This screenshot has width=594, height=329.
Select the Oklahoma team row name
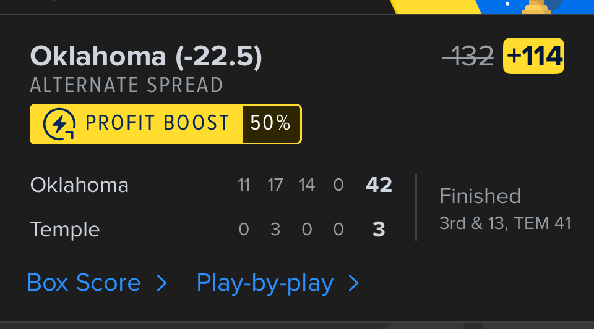point(79,185)
